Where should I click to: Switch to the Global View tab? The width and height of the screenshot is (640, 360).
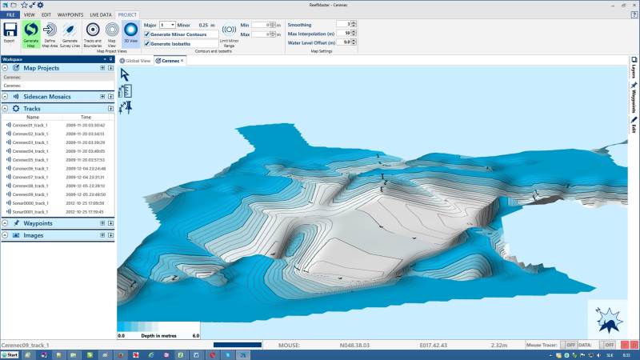[135, 60]
